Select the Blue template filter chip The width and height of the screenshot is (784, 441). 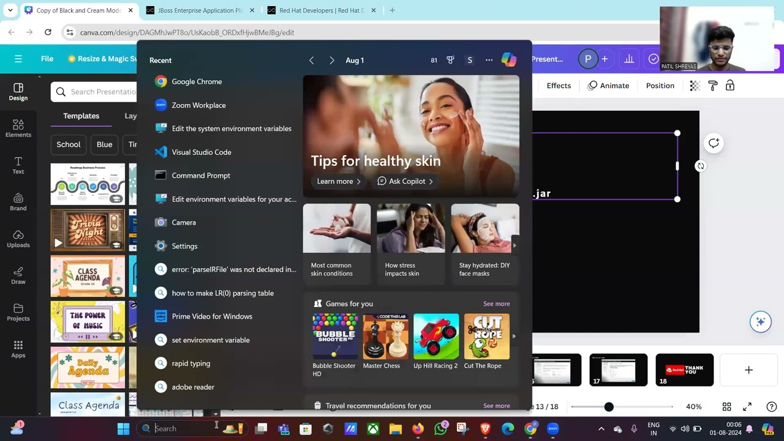tap(104, 145)
